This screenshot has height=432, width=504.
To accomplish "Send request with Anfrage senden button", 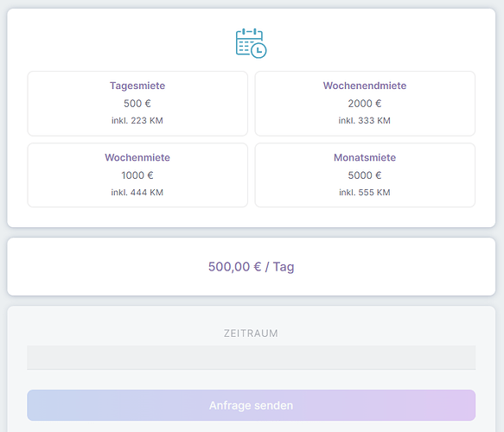I will pyautogui.click(x=251, y=405).
